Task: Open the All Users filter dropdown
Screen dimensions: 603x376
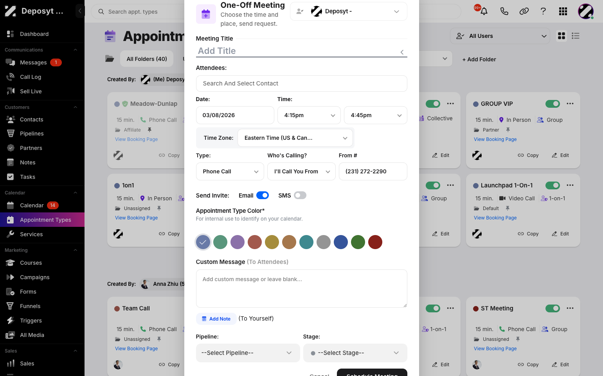Action: (x=500, y=36)
